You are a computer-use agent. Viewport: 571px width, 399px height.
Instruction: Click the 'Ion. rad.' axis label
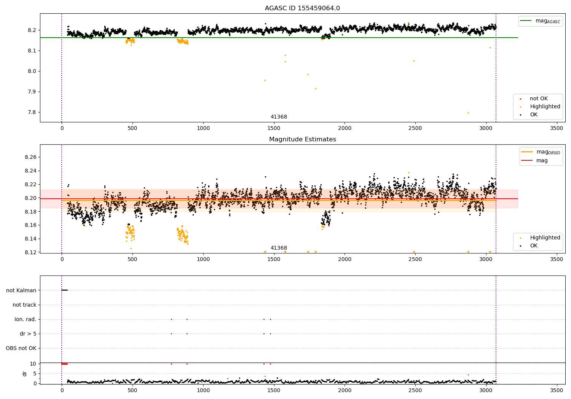coord(26,319)
